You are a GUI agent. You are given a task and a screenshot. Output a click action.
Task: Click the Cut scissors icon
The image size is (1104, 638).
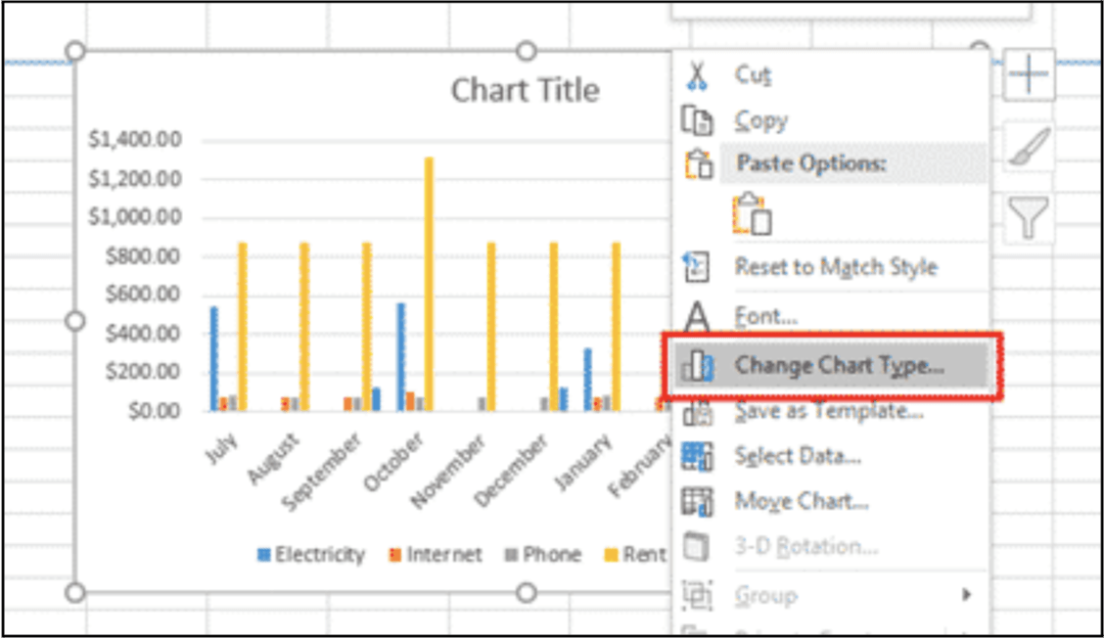(x=696, y=75)
